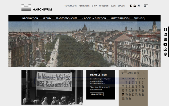Screen dimensions: 169x106
Task: Select April 21 in the calendar
Action: pyautogui.click(x=123, y=95)
